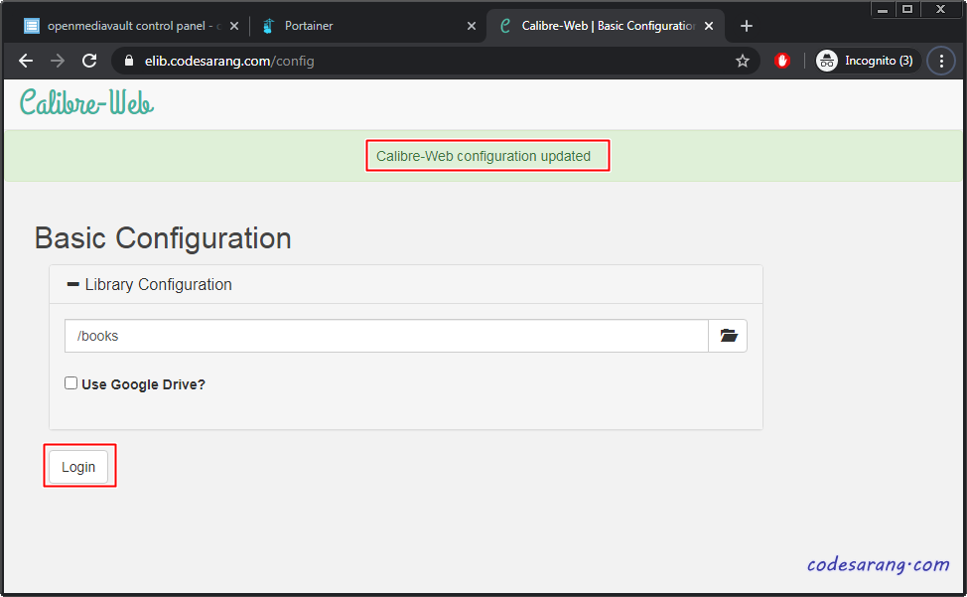Click the Calibre-Web logo
The height and width of the screenshot is (597, 967).
click(86, 102)
